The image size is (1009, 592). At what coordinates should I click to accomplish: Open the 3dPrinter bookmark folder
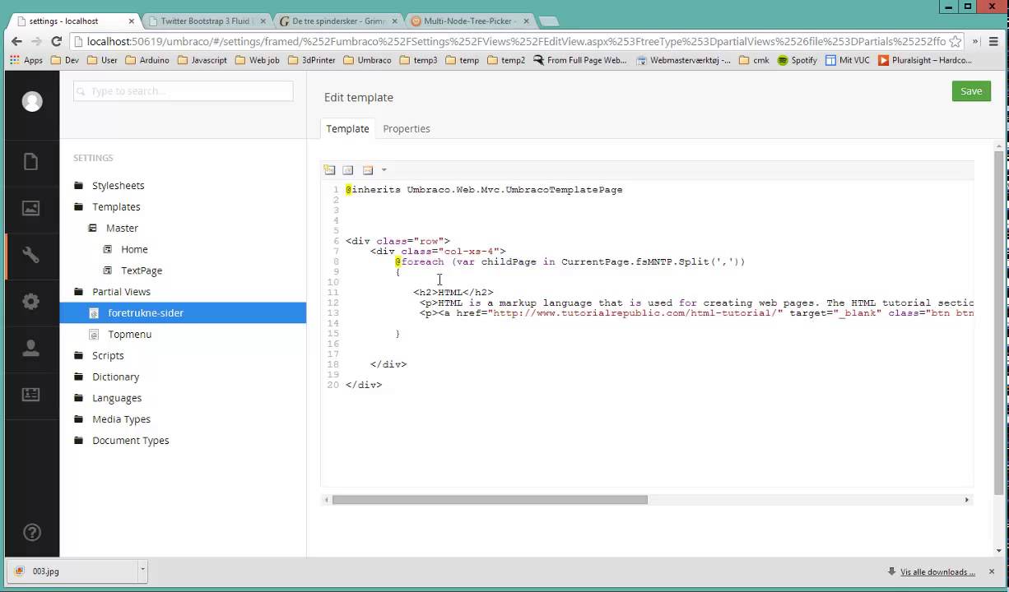311,60
